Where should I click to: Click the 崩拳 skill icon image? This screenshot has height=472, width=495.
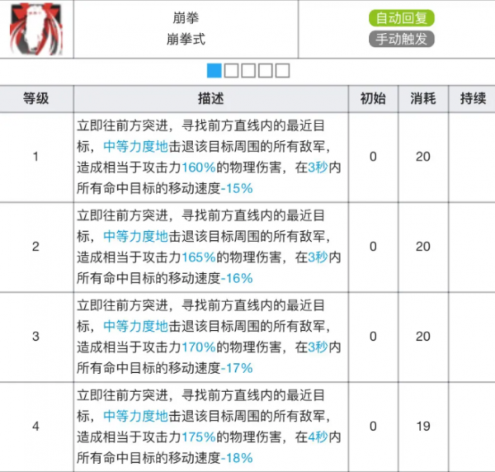pos(36,29)
